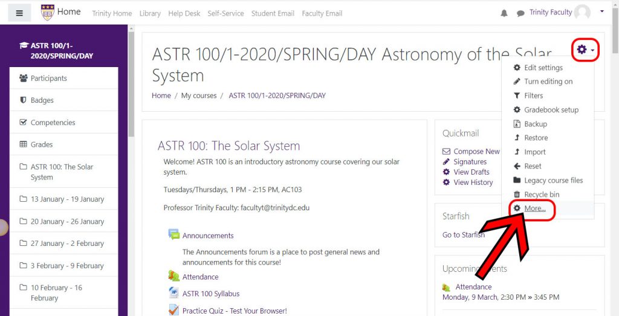Click the Announcements forum icon
The height and width of the screenshot is (316, 619).
pyautogui.click(x=174, y=235)
